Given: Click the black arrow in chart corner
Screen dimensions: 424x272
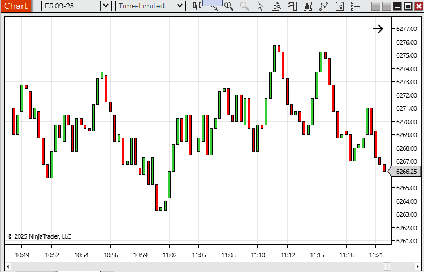Looking at the screenshot, I should 378,29.
